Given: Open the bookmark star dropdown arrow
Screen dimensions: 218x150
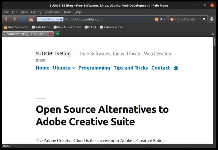Looking at the screenshot, I should click(x=165, y=19).
